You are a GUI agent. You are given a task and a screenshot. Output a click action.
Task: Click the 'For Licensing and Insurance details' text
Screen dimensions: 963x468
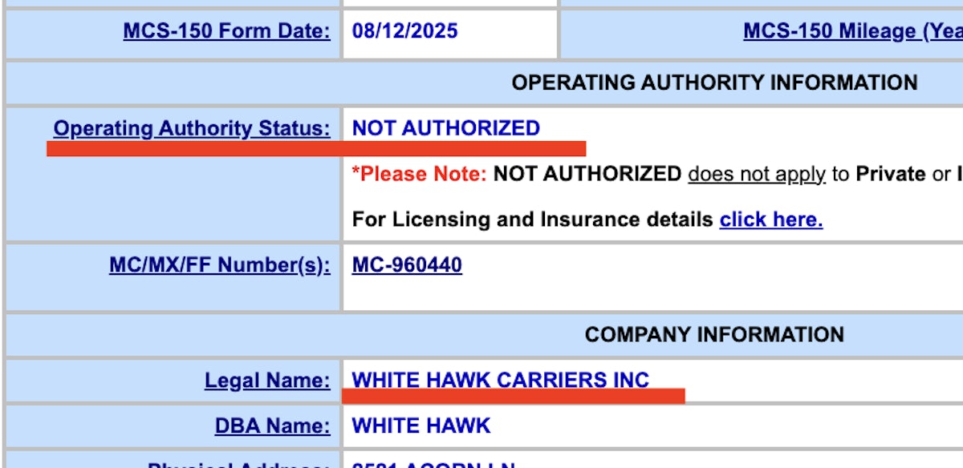(x=533, y=220)
